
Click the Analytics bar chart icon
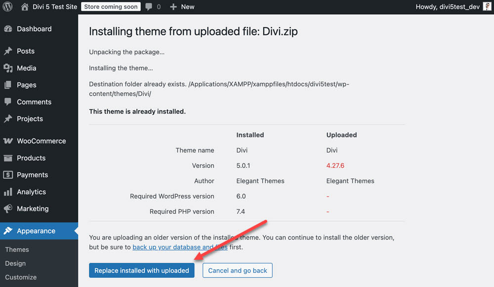coord(8,192)
